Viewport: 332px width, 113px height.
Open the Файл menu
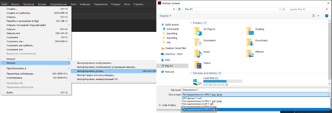4,4
